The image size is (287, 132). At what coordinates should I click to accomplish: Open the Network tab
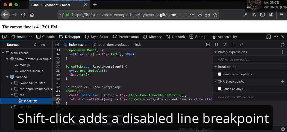tap(175, 37)
